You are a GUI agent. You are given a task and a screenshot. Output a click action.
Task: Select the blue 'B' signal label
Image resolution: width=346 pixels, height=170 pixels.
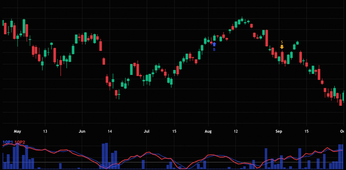[214, 49]
